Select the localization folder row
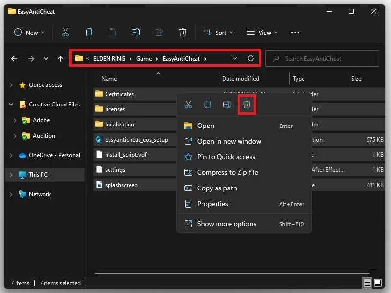Viewport: 391px width, 293px height. [135, 124]
